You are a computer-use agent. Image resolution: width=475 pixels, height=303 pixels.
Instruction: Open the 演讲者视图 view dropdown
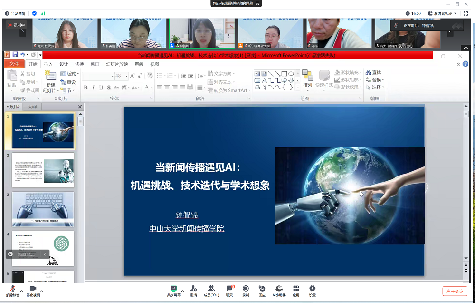442,13
